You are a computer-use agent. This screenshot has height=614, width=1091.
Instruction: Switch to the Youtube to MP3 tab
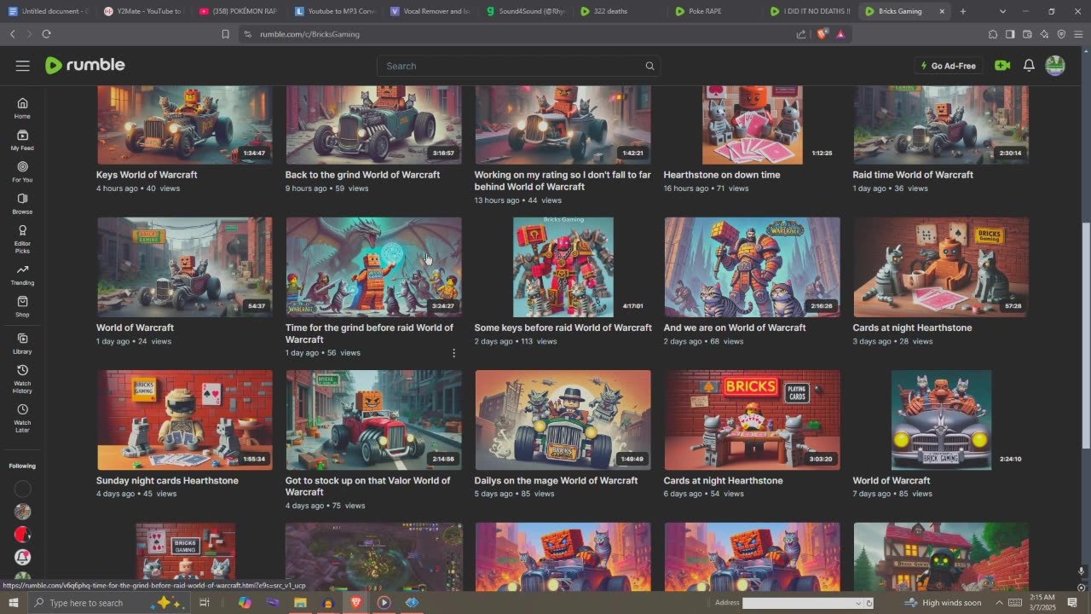click(333, 11)
